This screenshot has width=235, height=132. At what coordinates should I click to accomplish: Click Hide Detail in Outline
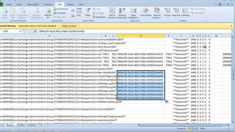pos(198,13)
